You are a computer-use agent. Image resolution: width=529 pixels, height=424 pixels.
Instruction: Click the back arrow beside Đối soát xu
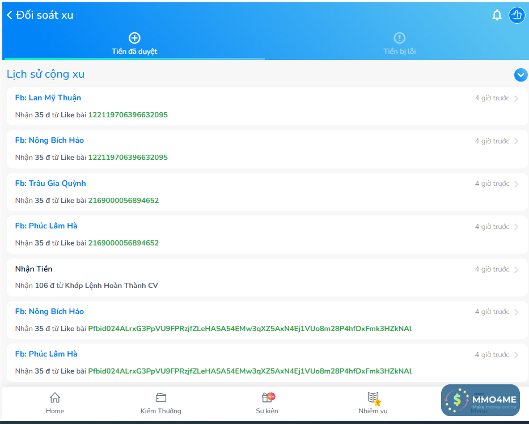point(10,15)
